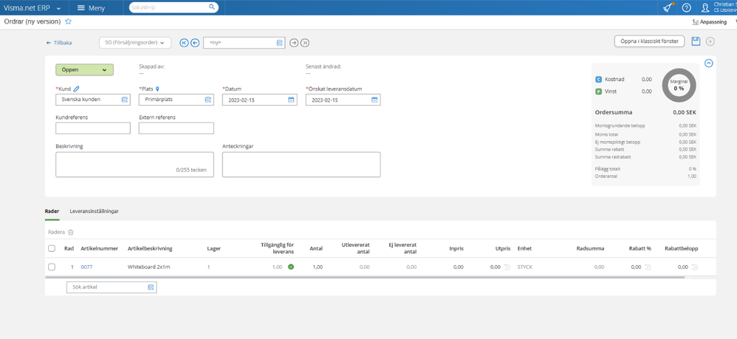Click the Radera delete button
Image resolution: width=737 pixels, height=339 pixels.
click(61, 232)
